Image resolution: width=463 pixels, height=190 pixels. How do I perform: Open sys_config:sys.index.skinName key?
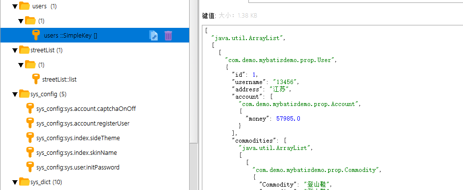76,153
